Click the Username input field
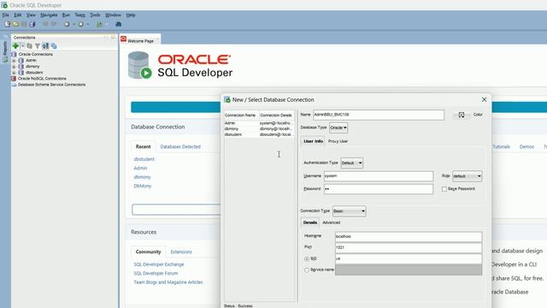The height and width of the screenshot is (308, 547). (x=379, y=176)
